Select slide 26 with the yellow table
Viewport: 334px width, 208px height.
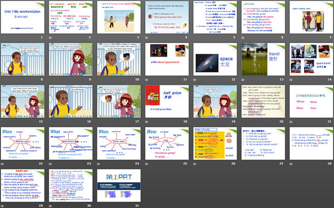coord(214,144)
